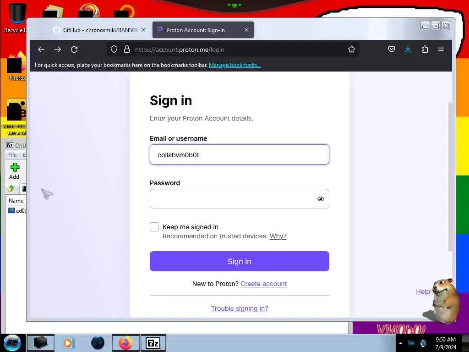Close the GitHub tab

pos(143,30)
